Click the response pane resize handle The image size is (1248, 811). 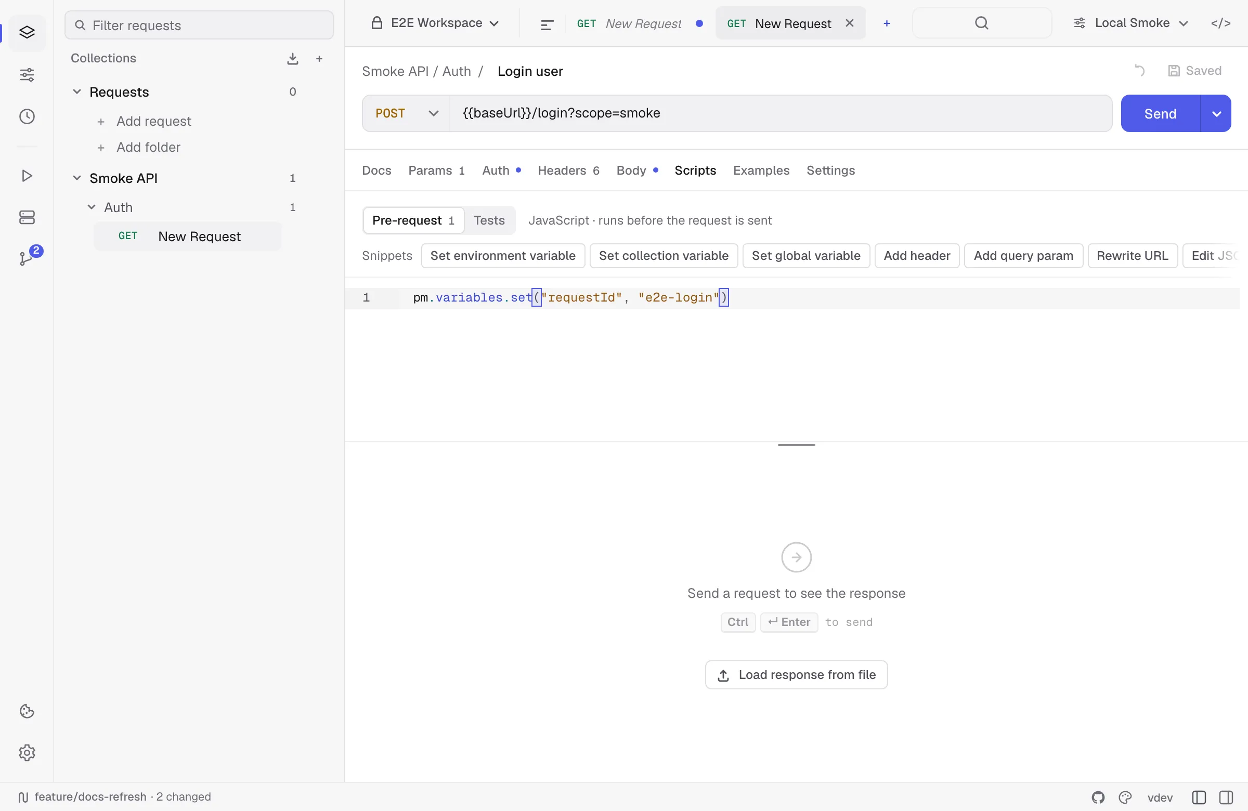[796, 445]
